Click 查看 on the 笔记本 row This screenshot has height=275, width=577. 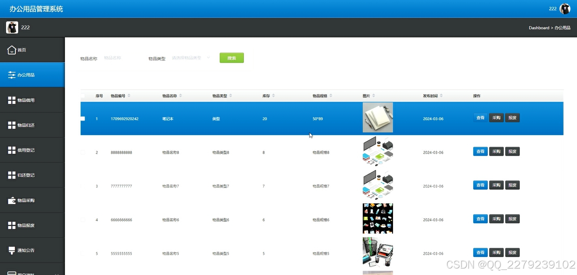point(480,118)
